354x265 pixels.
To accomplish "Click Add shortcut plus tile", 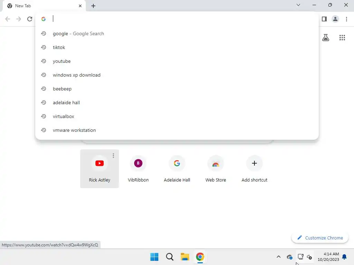I will [254, 168].
